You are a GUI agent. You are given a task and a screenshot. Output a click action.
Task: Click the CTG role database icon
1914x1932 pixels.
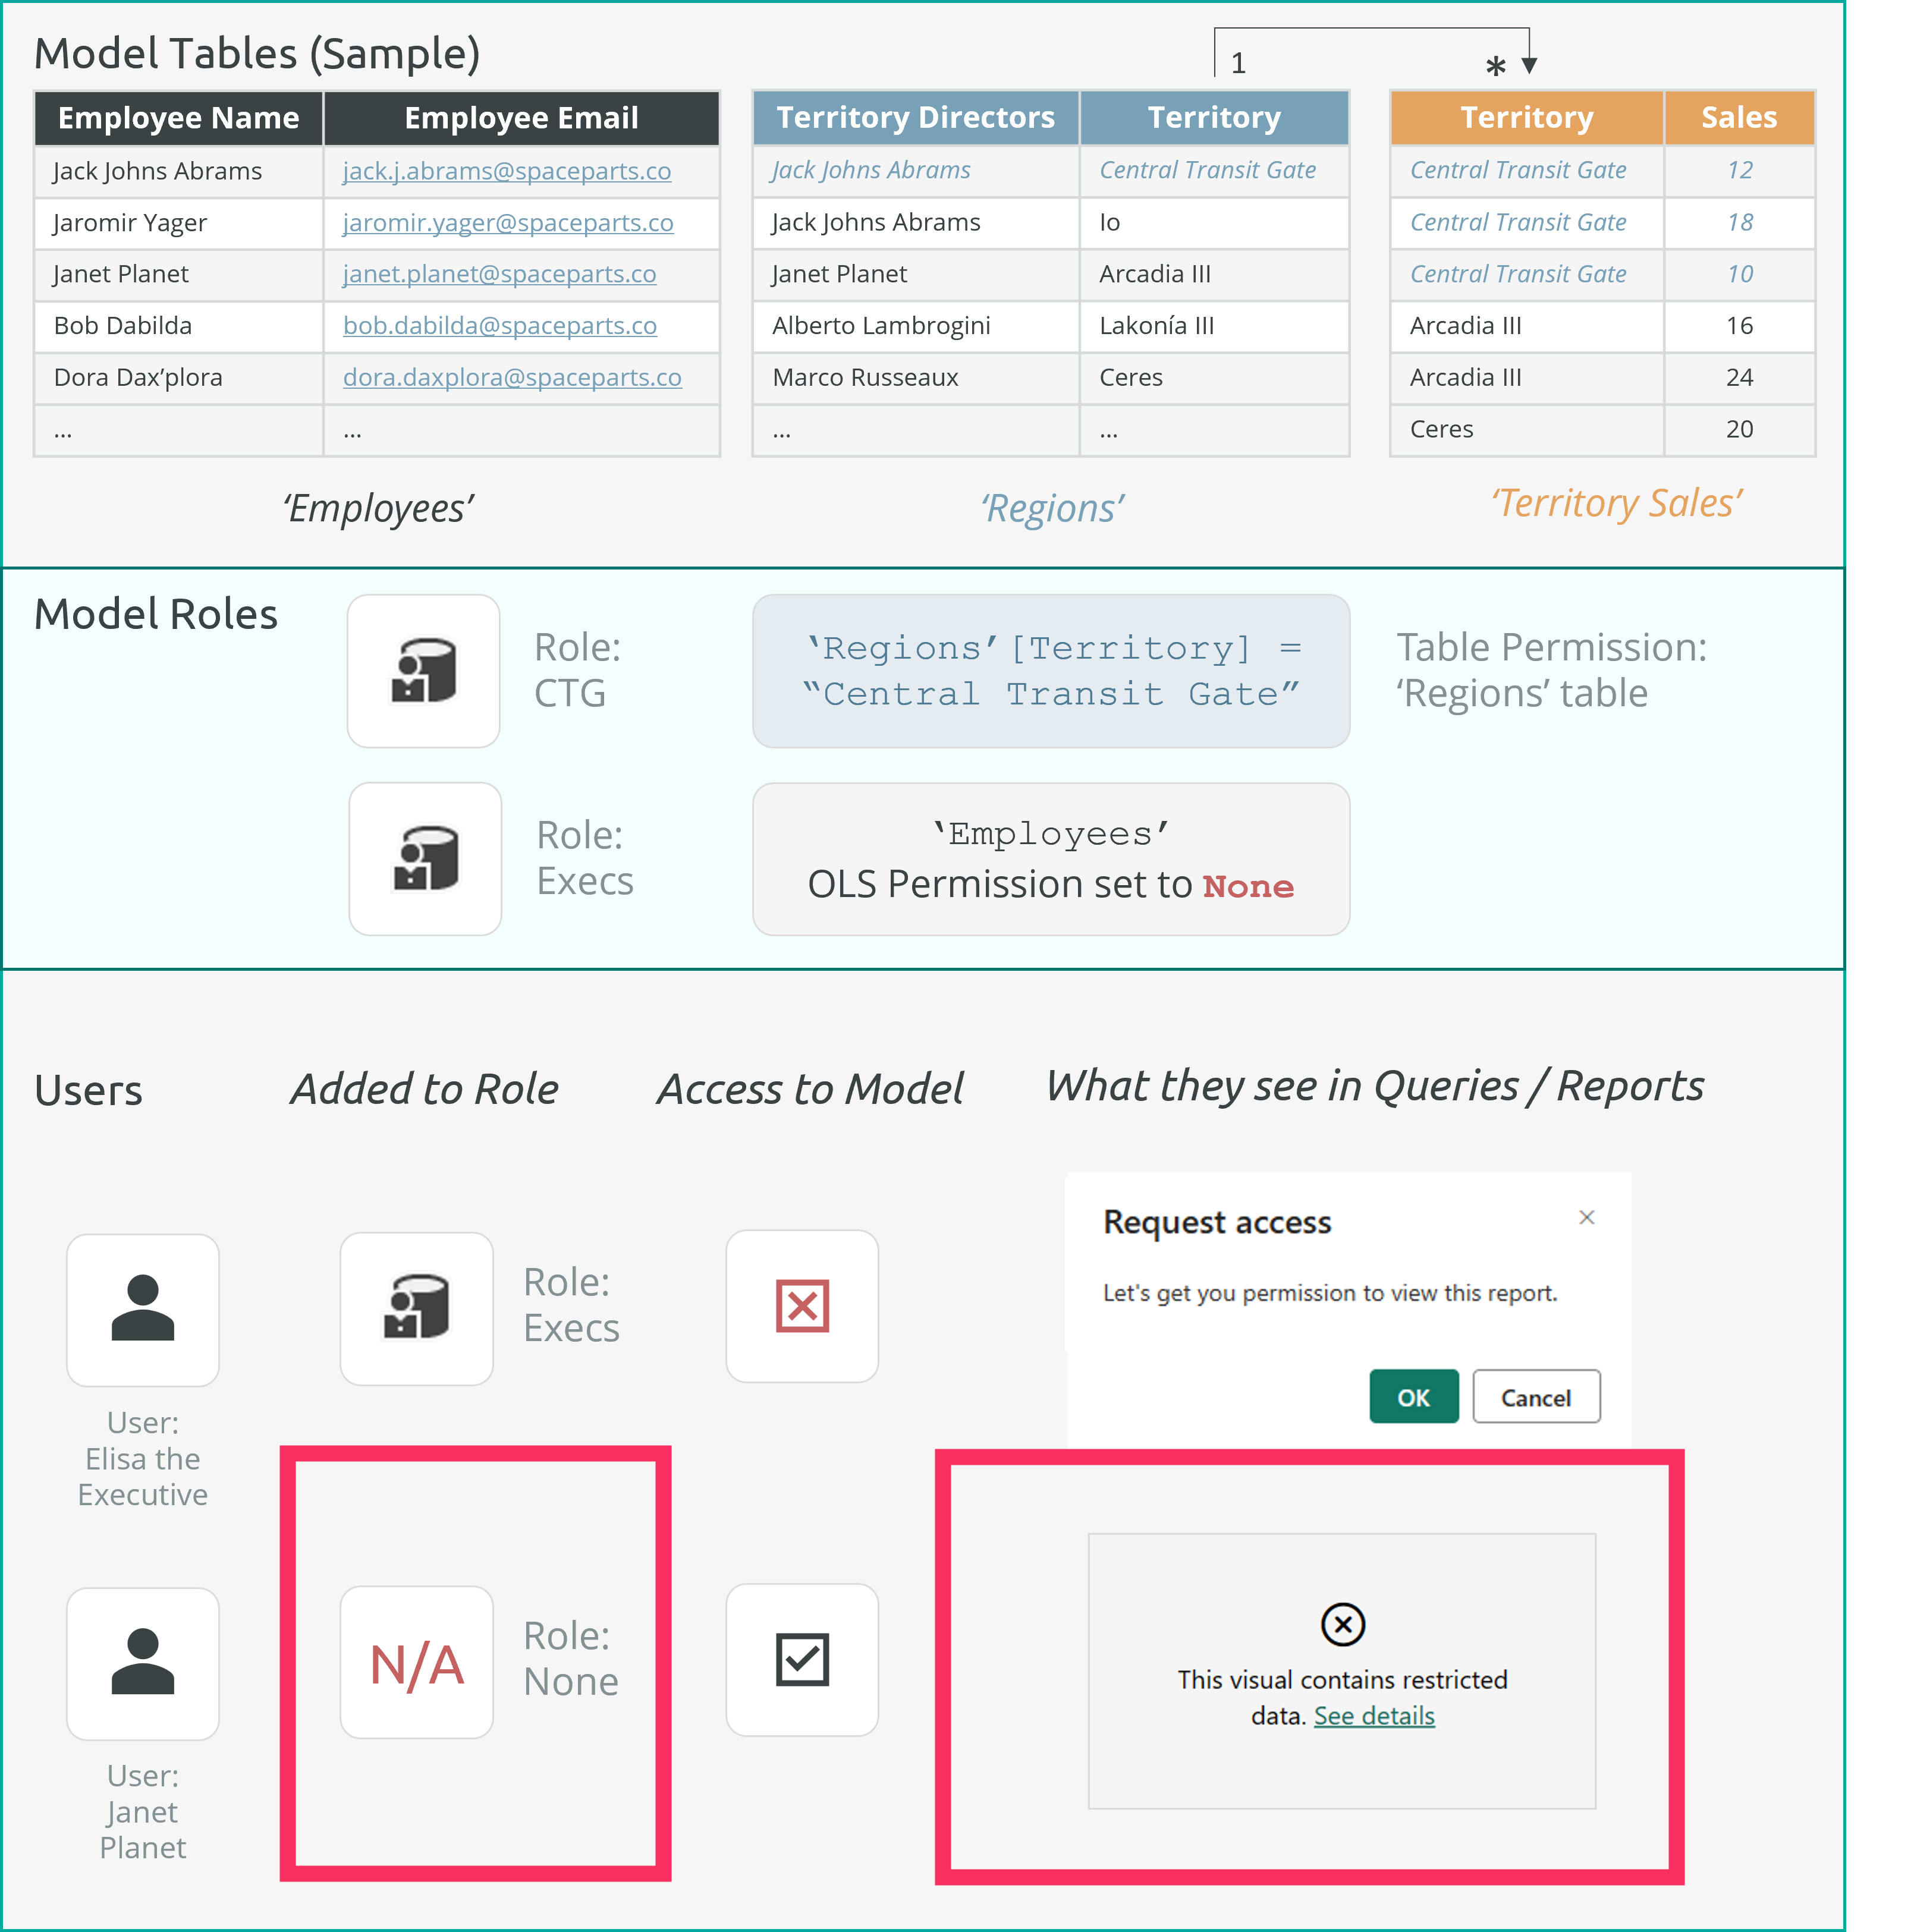tap(423, 671)
